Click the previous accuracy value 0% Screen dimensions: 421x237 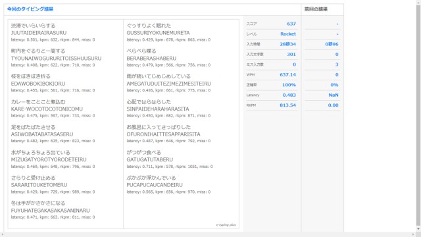click(x=334, y=85)
